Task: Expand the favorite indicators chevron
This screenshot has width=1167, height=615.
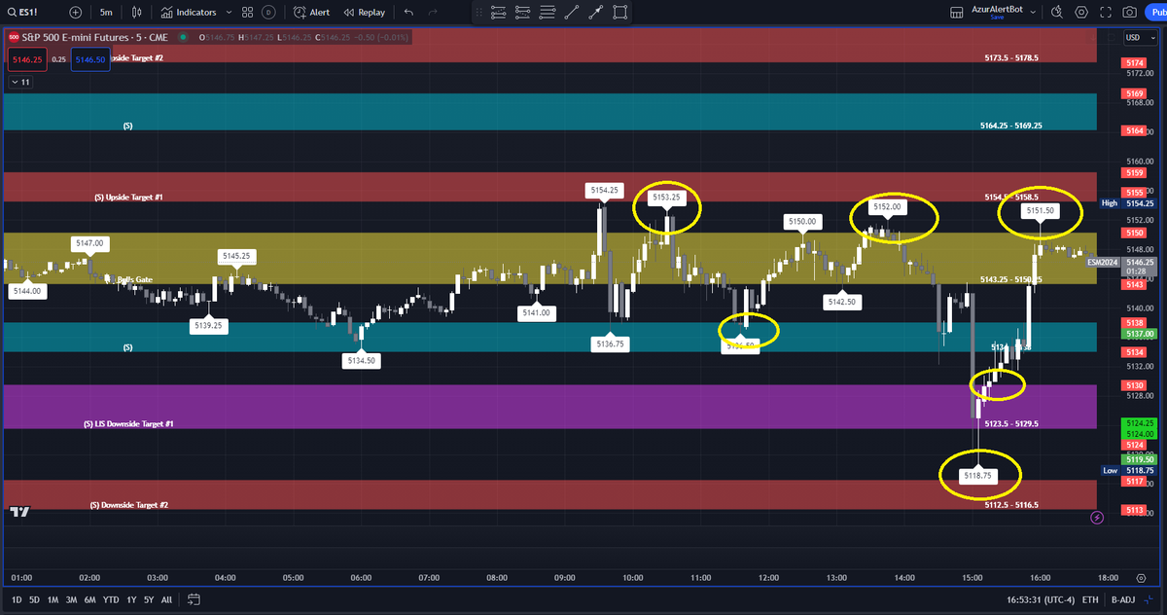Action: 228,13
